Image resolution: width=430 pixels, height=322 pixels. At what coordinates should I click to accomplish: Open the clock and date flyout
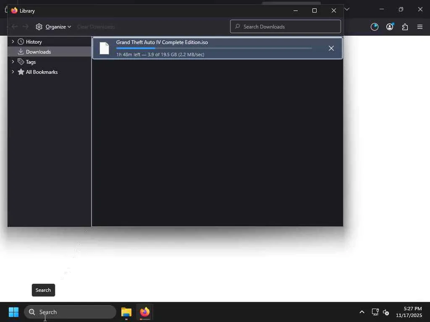(409, 312)
